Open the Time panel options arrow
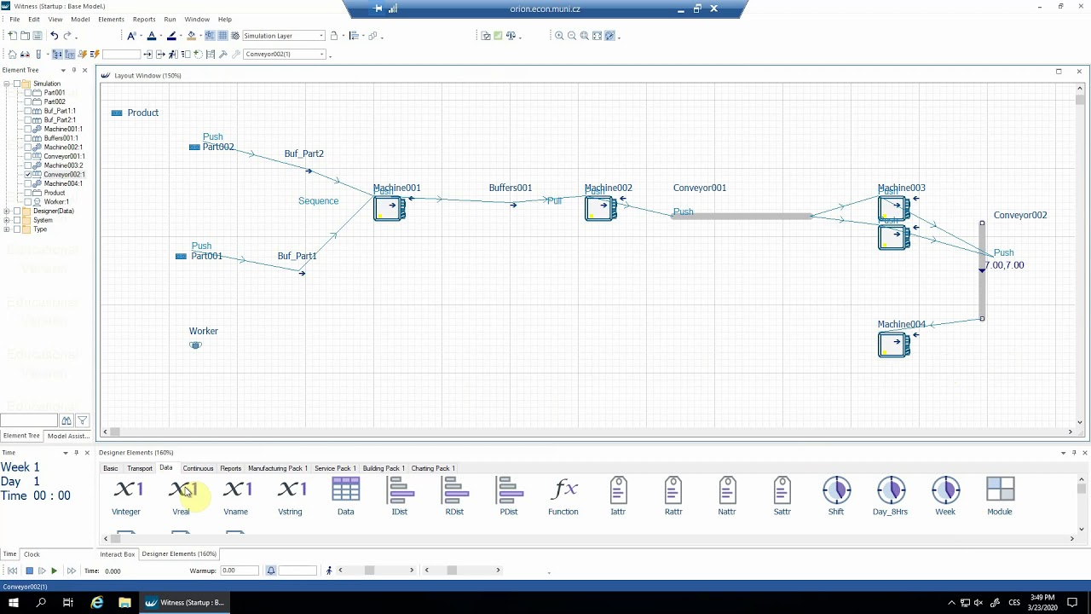Screen dimensions: 1091x614 pyautogui.click(x=65, y=453)
